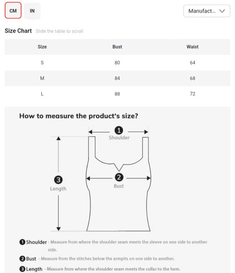The width and height of the screenshot is (235, 273).
Task: Click the dropdown chevron arrow icon
Action: pos(222,11)
